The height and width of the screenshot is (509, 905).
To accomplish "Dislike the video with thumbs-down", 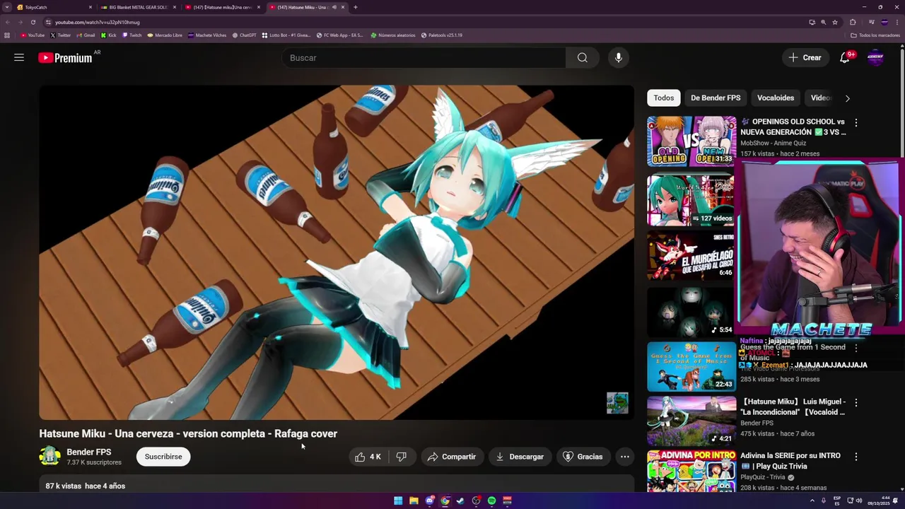I will click(402, 457).
